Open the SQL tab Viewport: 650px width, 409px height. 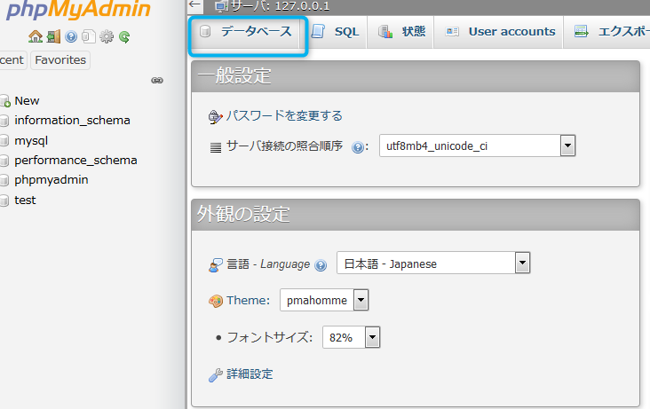(x=335, y=31)
